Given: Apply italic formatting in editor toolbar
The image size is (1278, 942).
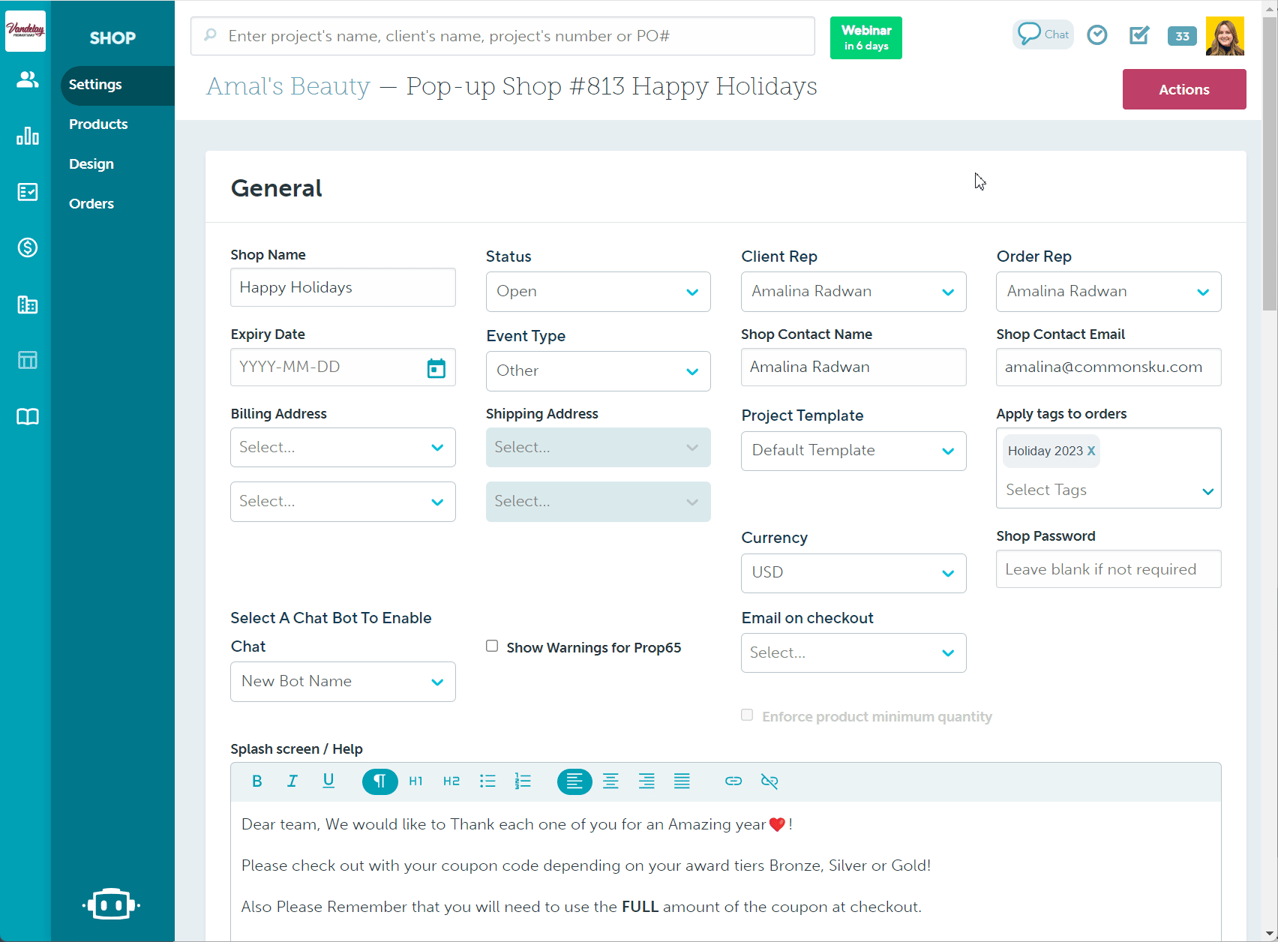Looking at the screenshot, I should tap(292, 781).
